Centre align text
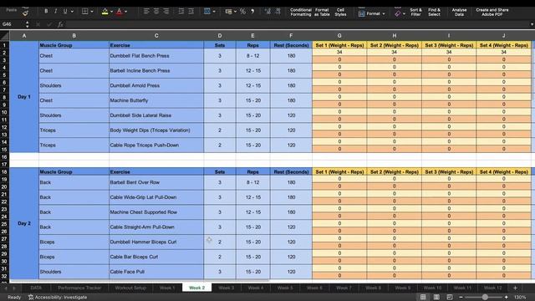Screen dimensions: 535x301 pyautogui.click(x=156, y=11)
